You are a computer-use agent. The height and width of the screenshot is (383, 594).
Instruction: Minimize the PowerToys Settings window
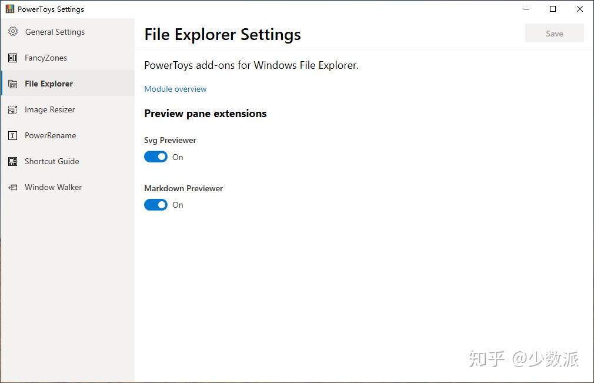tap(526, 9)
